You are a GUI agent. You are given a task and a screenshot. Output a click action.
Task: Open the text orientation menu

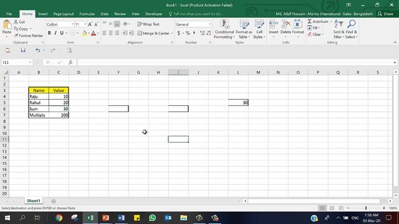coord(126,24)
